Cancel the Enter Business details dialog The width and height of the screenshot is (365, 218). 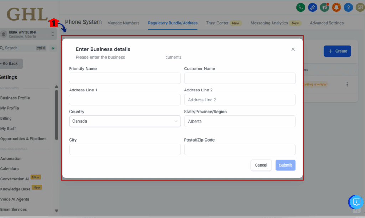(x=261, y=165)
